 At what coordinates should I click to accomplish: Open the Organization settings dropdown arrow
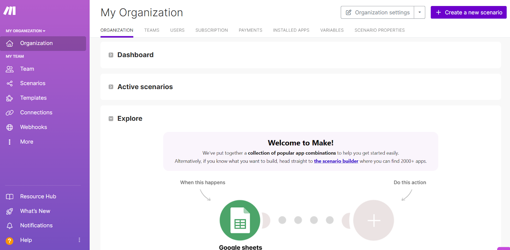coord(419,12)
